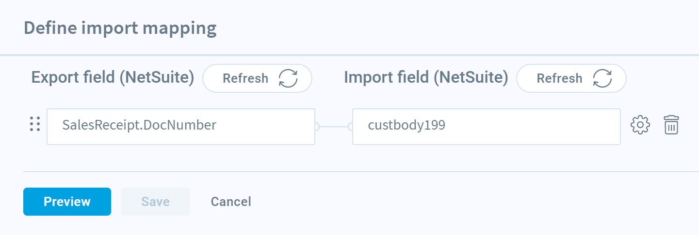
Task: Click the divider line above the Preview button
Action: [x=361, y=172]
